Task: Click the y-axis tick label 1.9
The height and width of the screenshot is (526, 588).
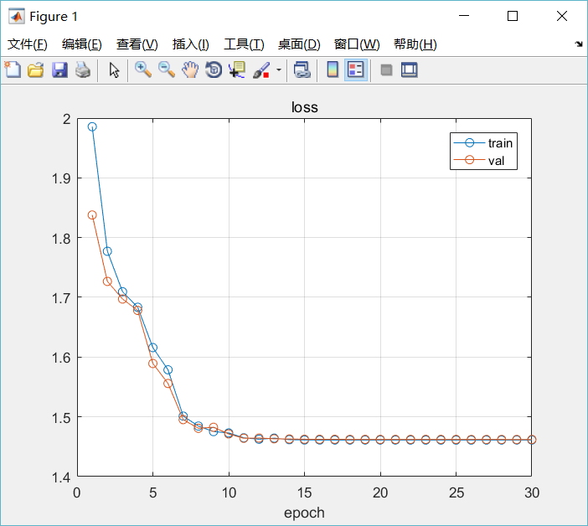Action: pyautogui.click(x=61, y=179)
